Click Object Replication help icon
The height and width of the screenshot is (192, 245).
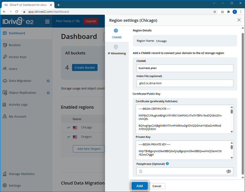click(x=48, y=93)
